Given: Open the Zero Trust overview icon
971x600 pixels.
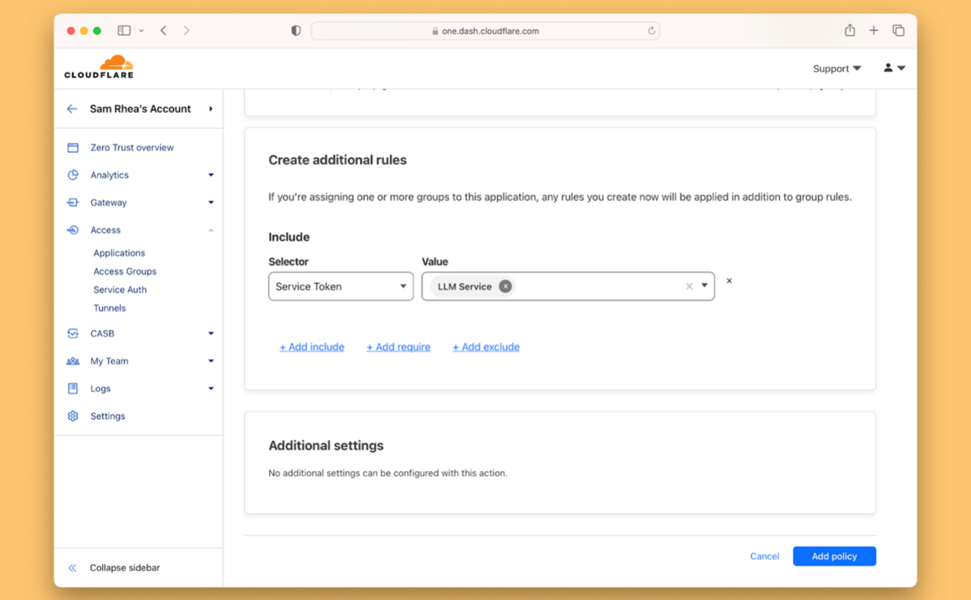Looking at the screenshot, I should [73, 148].
